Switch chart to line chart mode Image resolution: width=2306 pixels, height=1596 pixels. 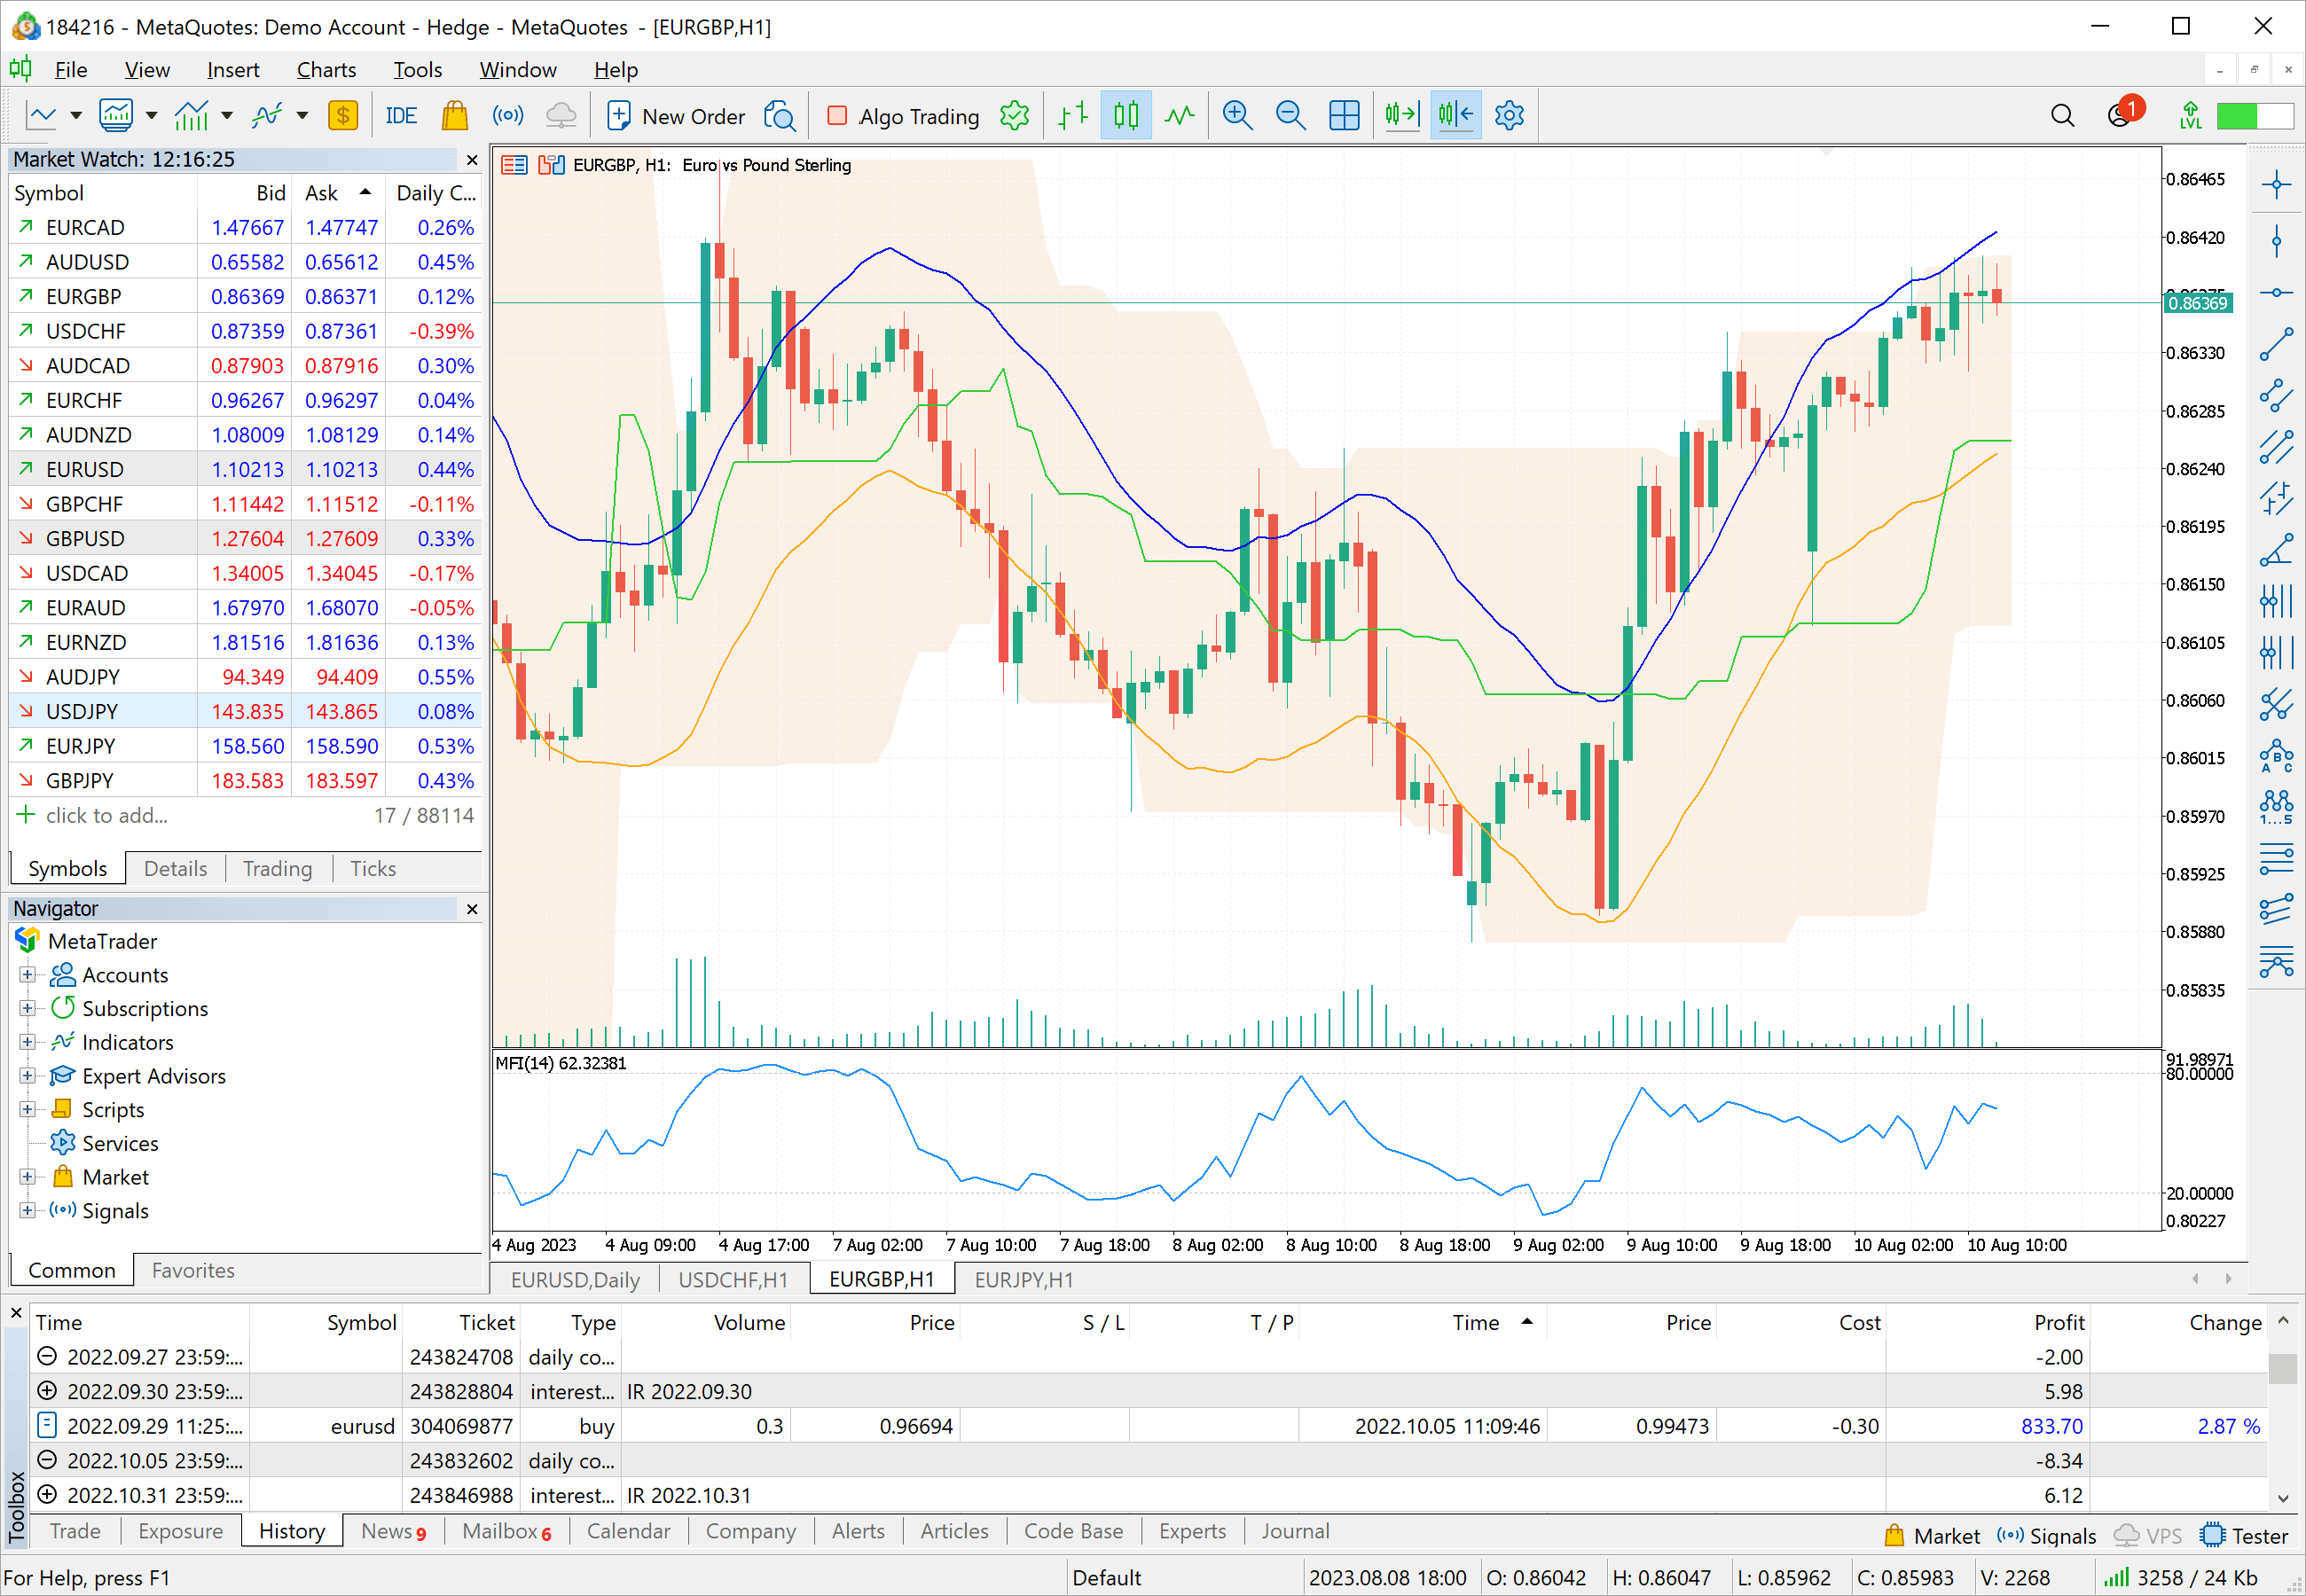coord(1180,116)
